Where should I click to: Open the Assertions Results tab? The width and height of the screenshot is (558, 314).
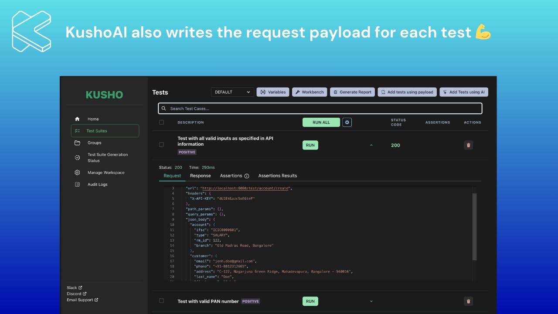pyautogui.click(x=278, y=176)
